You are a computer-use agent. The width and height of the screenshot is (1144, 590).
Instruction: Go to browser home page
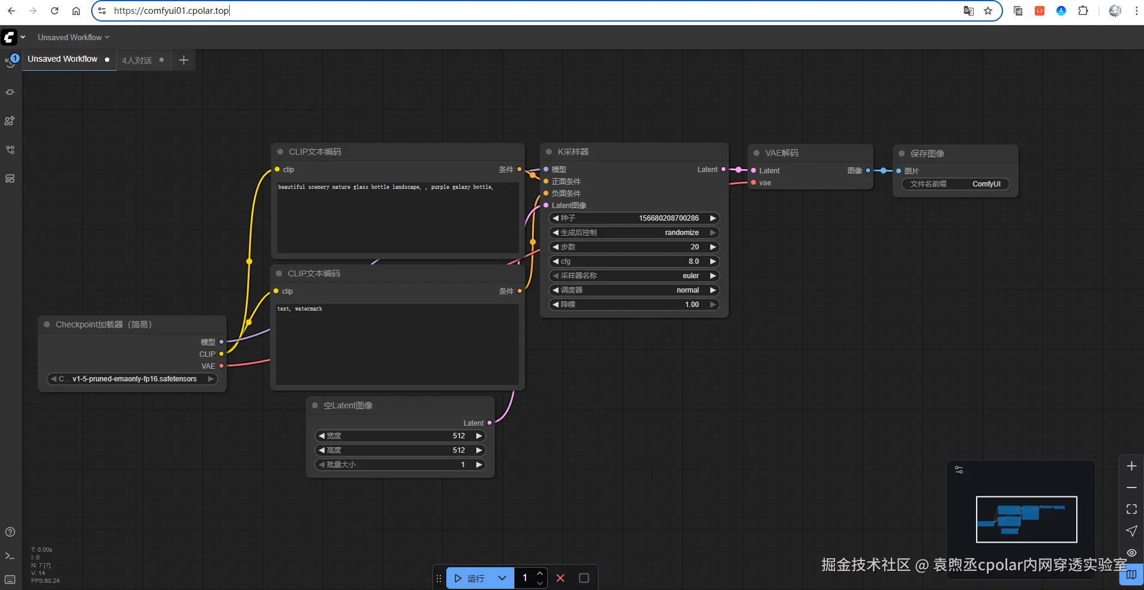tap(76, 11)
